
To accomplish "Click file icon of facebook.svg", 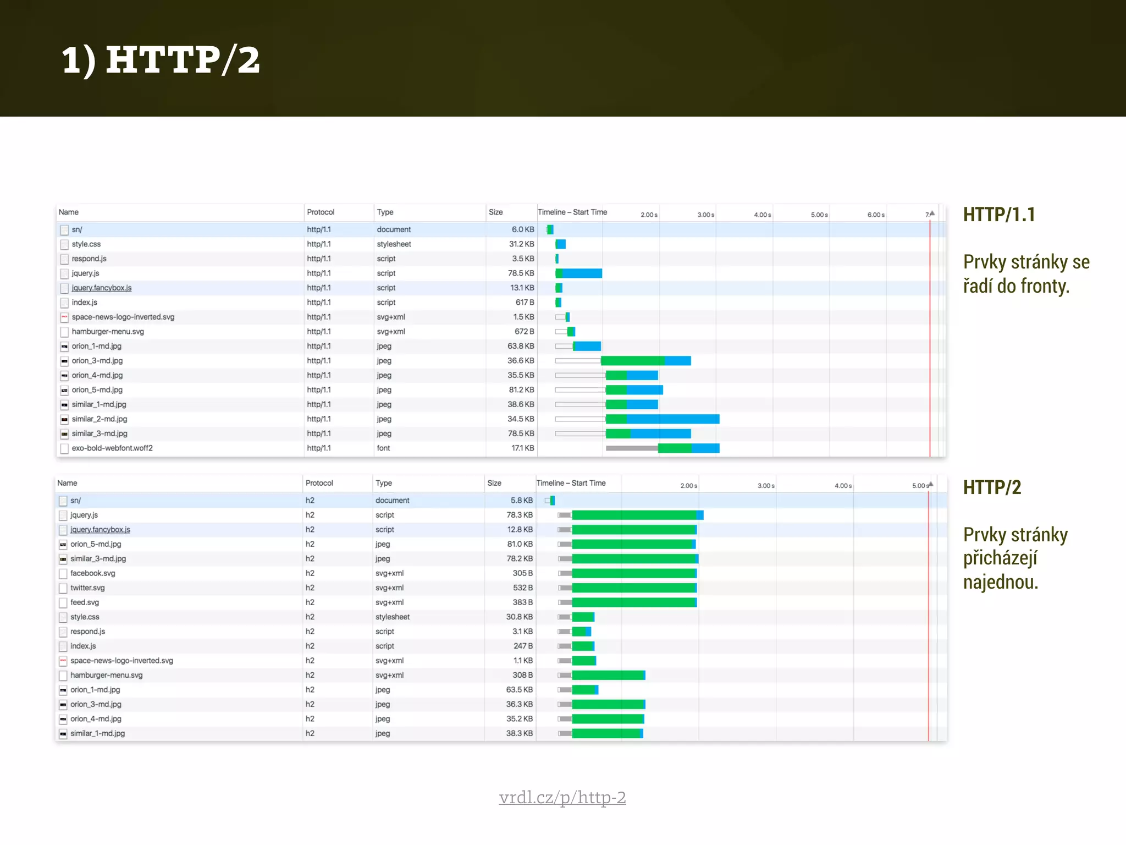I will 63,573.
